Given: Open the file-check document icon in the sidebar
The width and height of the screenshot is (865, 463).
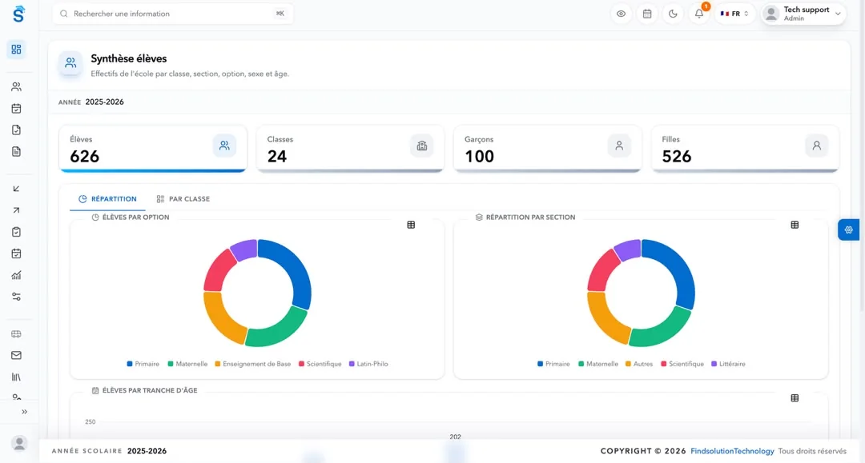Looking at the screenshot, I should [16, 130].
